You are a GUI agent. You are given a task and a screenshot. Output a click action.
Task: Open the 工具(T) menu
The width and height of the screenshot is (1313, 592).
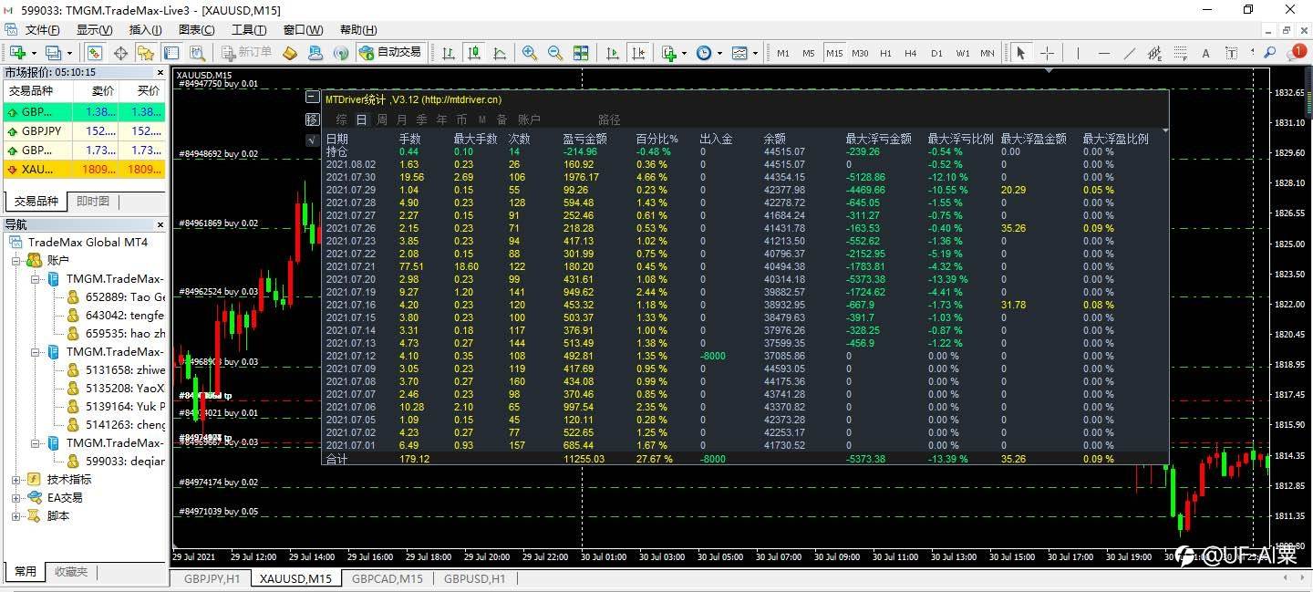tap(248, 30)
